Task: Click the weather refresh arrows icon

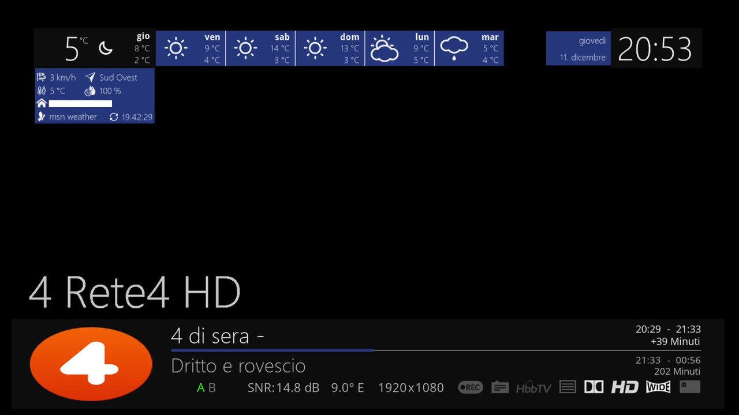Action: point(114,117)
